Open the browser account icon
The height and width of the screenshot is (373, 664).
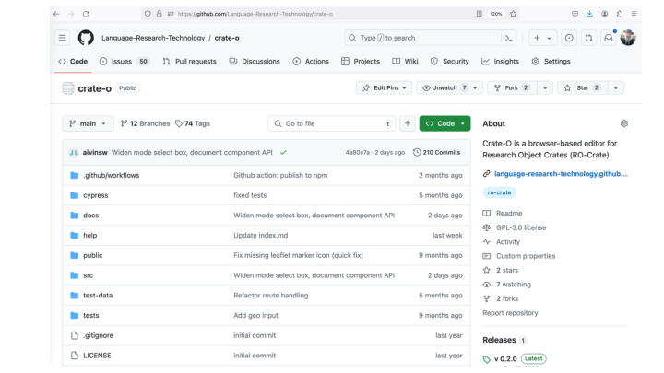click(605, 14)
